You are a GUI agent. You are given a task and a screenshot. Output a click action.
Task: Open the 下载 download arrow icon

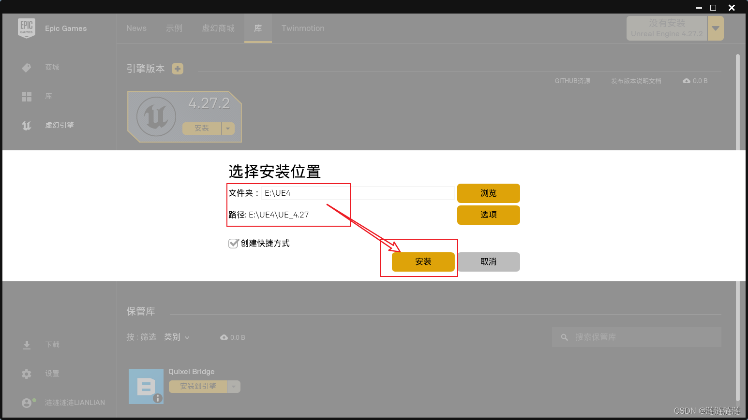[x=27, y=345]
